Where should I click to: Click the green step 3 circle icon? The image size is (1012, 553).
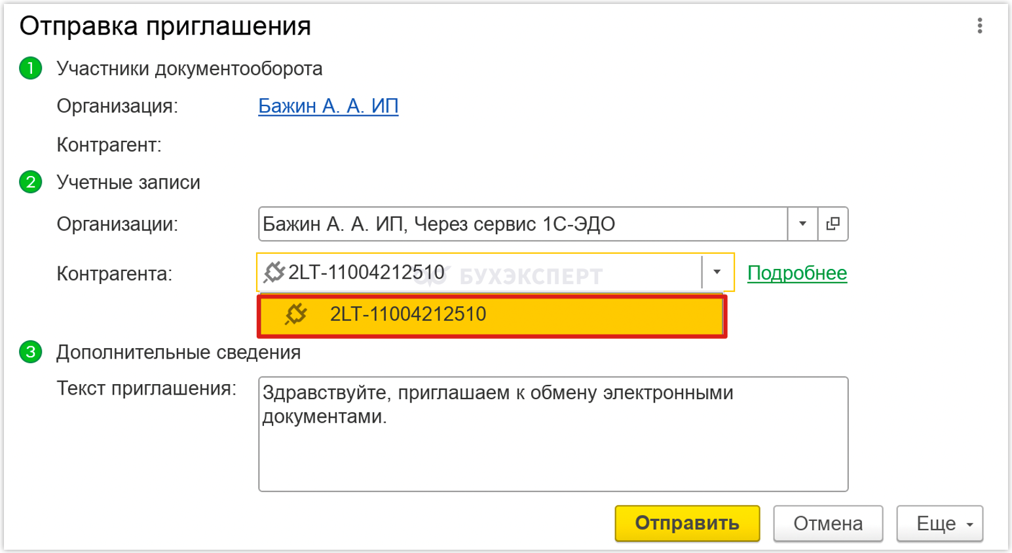pyautogui.click(x=31, y=352)
